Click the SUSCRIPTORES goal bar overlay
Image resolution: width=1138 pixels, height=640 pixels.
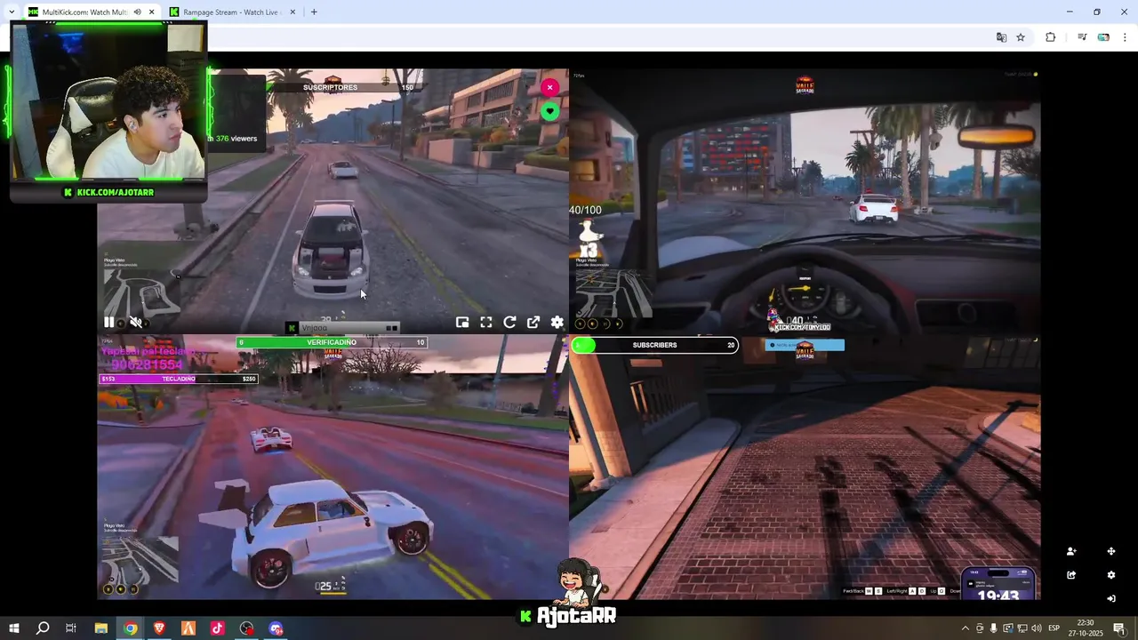point(345,87)
